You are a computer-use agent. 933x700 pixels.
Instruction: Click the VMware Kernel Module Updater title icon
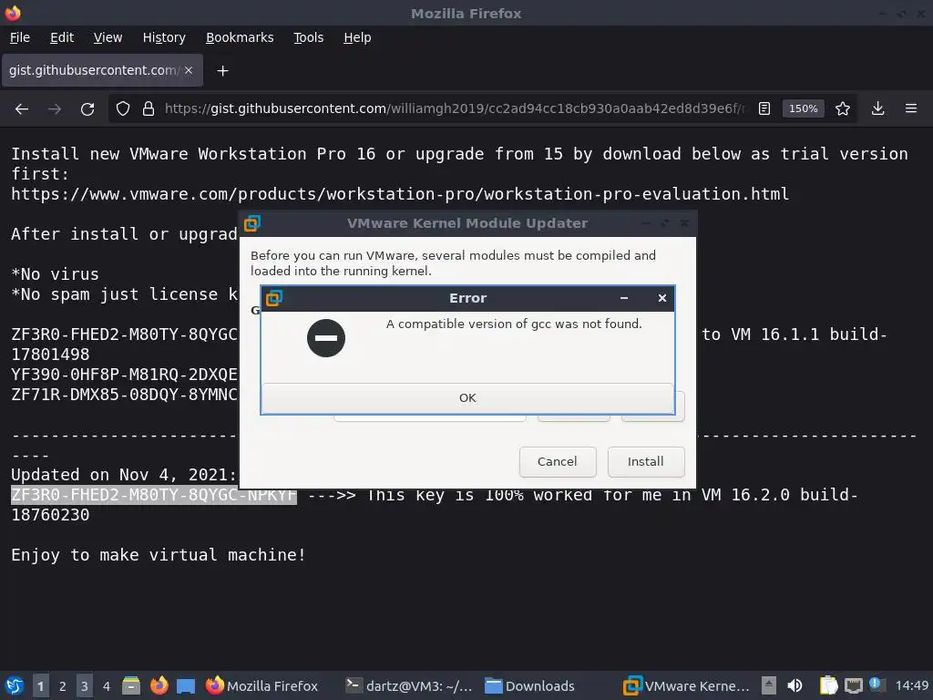[x=252, y=223]
